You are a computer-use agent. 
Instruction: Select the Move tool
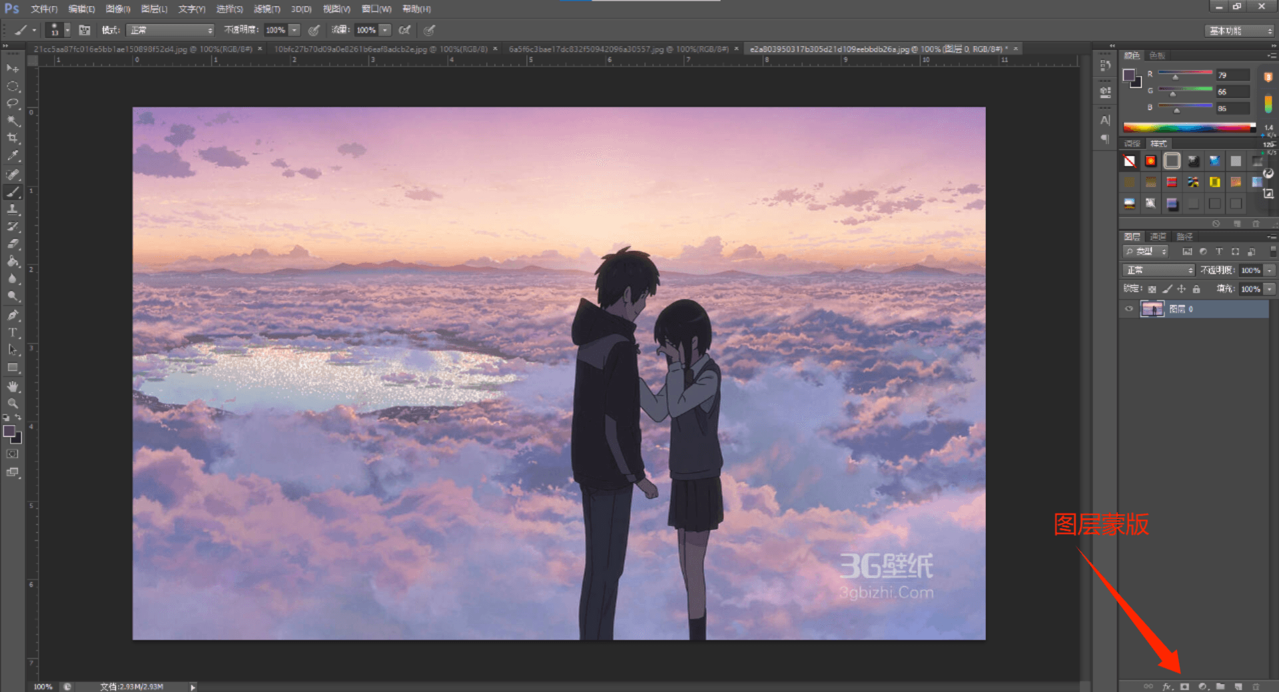[13, 69]
